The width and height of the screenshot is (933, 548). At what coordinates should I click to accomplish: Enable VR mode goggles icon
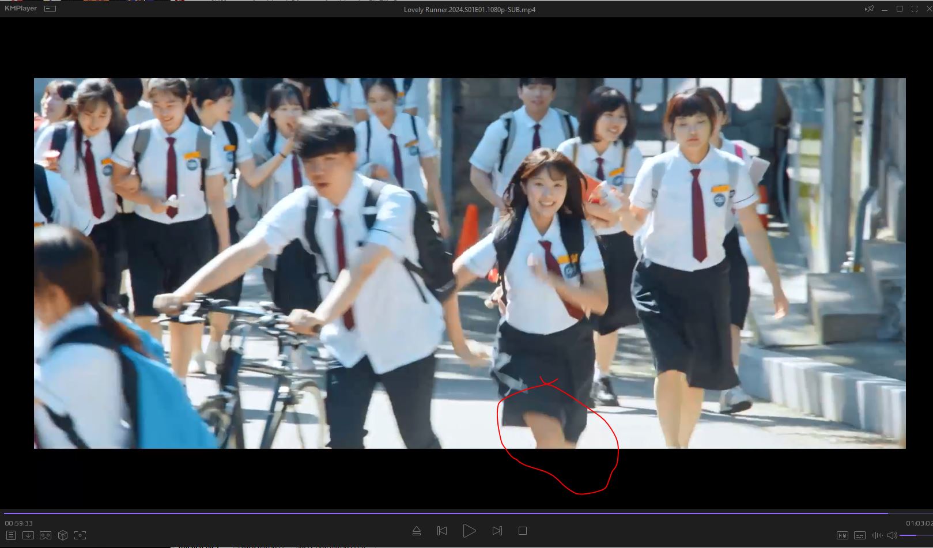(x=45, y=535)
